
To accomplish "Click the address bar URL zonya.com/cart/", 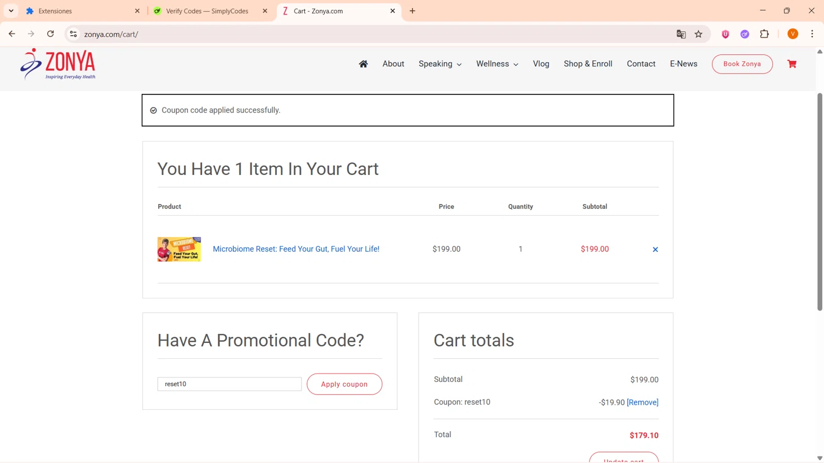I will coord(111,34).
